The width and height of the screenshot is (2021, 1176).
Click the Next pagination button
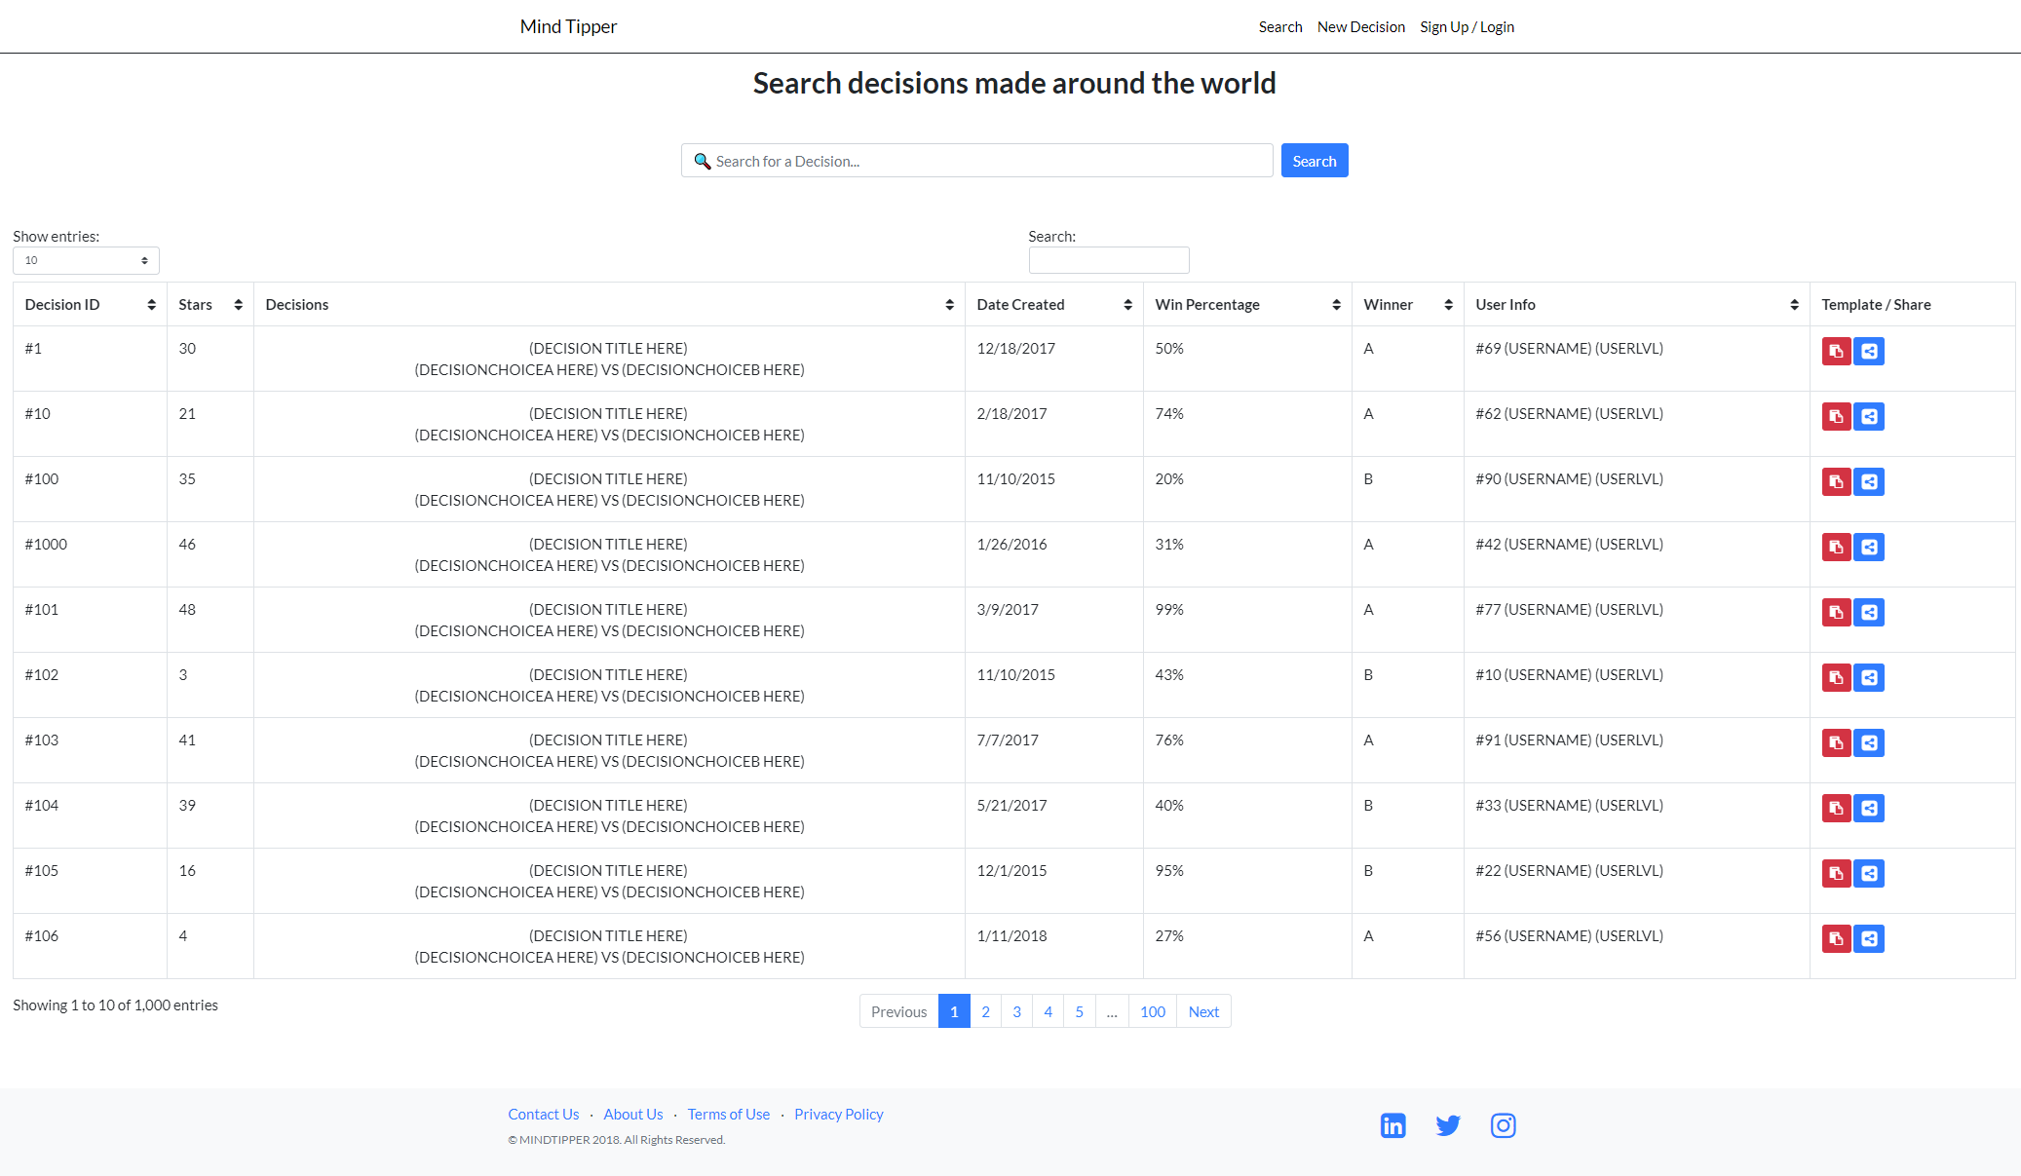1203,1011
